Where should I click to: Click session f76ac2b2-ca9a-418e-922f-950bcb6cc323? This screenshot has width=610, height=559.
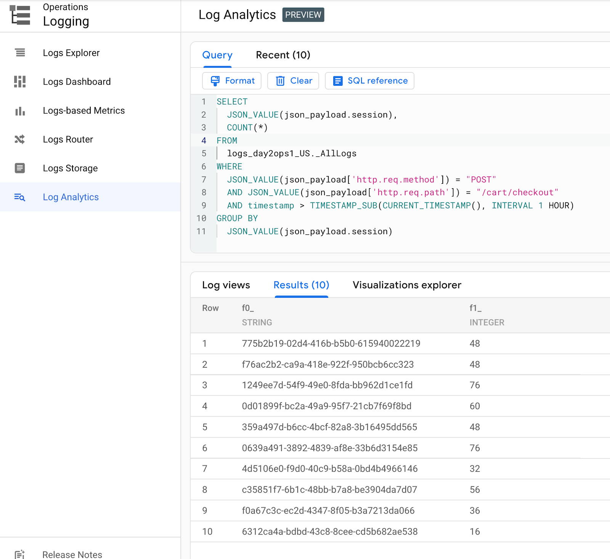point(328,365)
